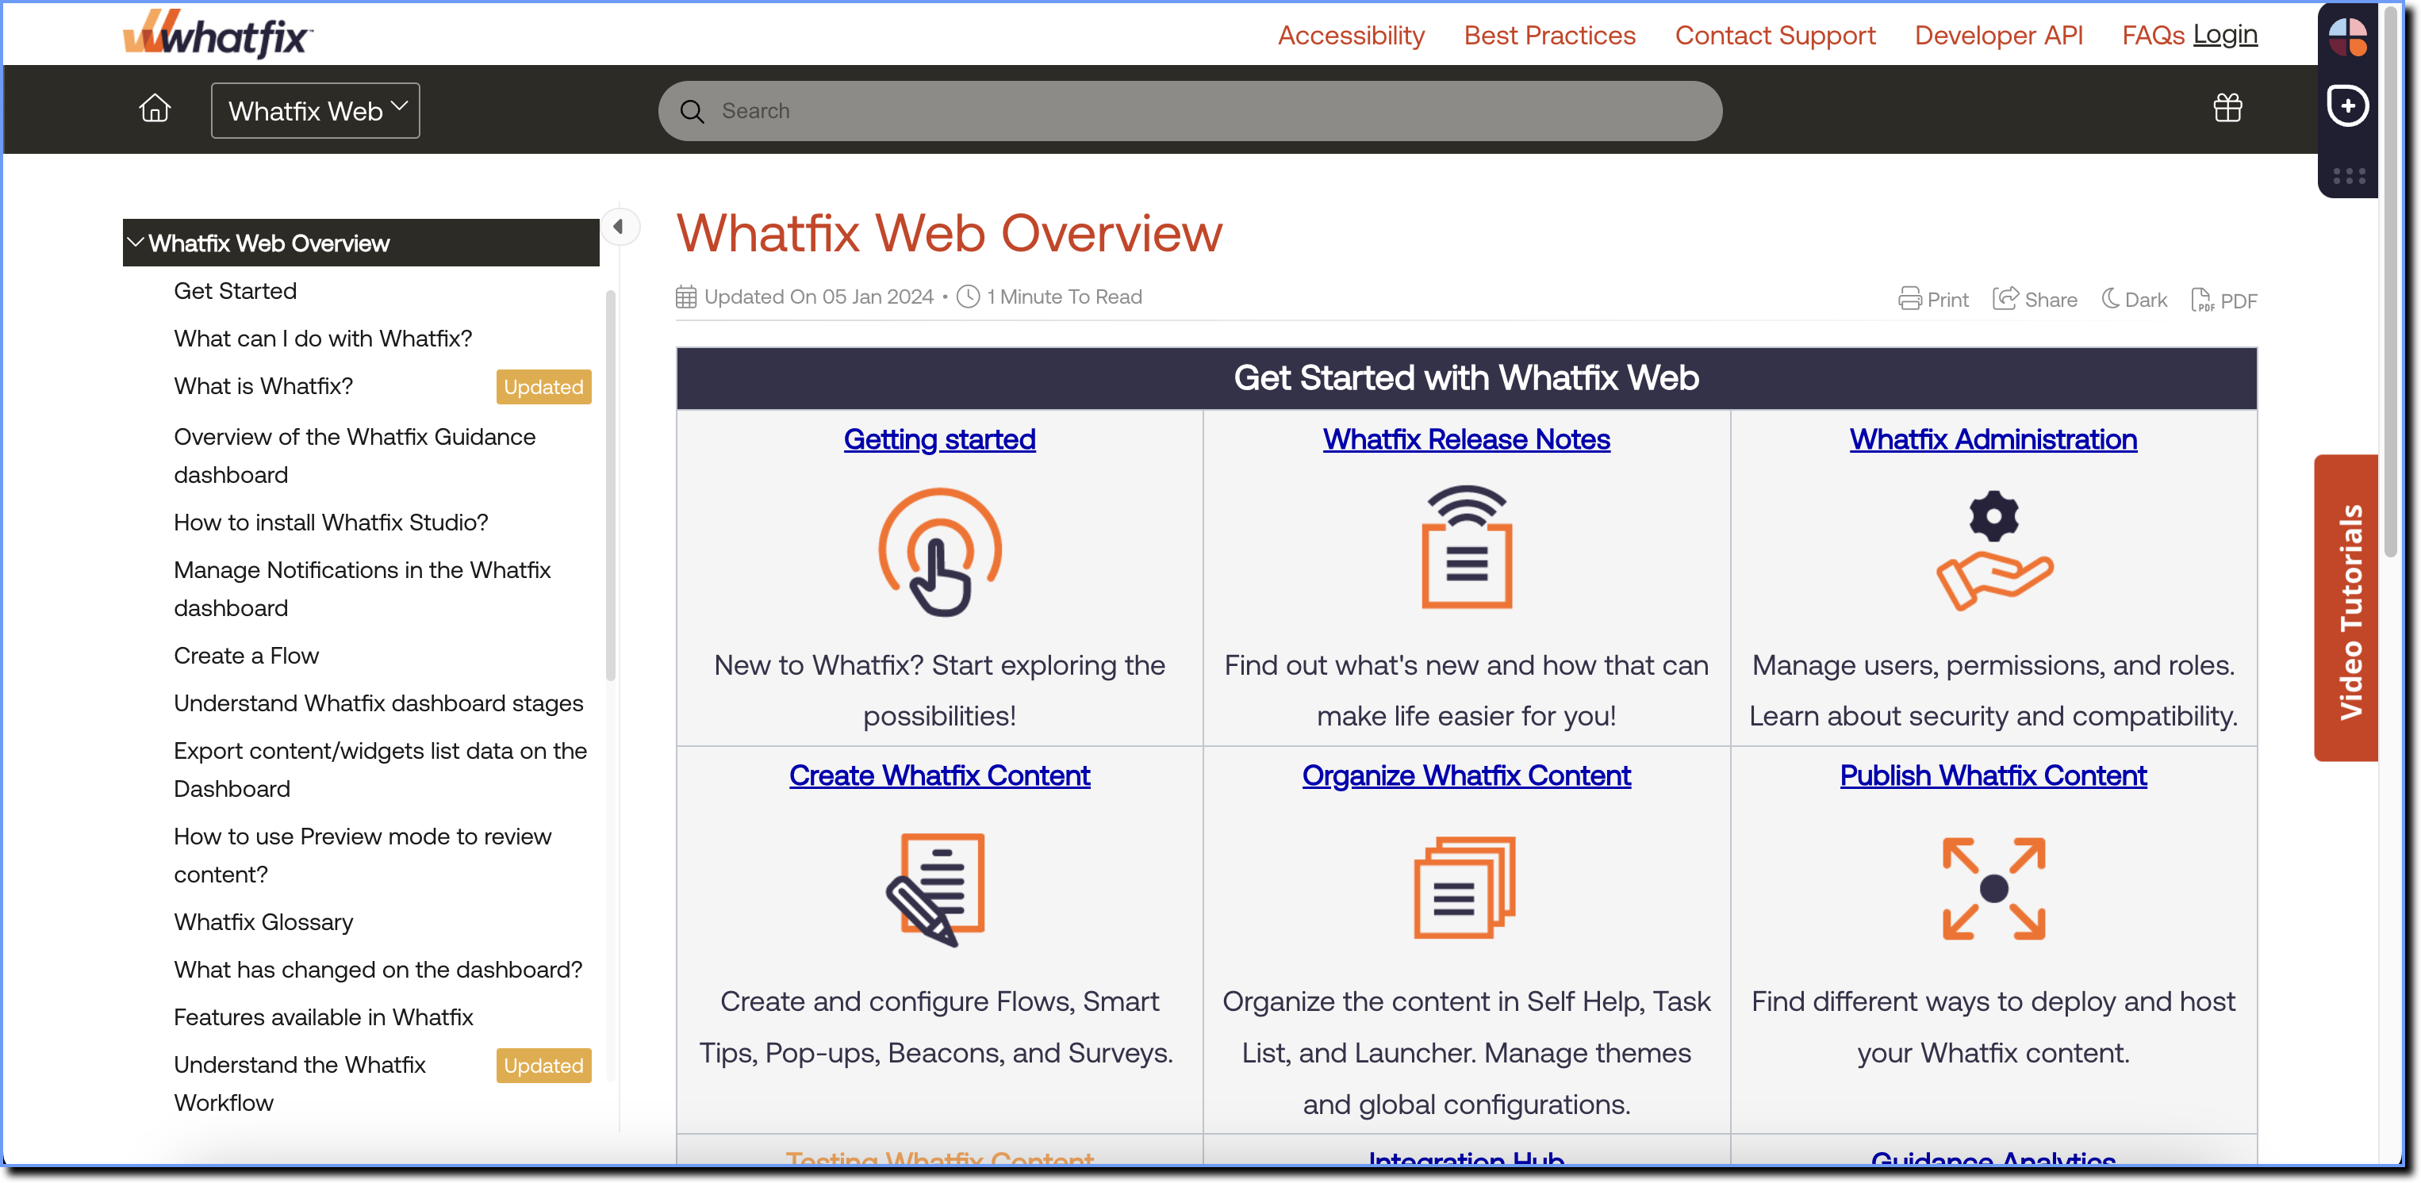Click the page vertical scrollbar
The width and height of the screenshot is (2421, 1183).
(2392, 282)
